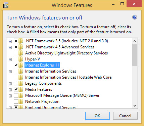Click folder icon beside Hostable Web Core row

[x=21, y=77]
